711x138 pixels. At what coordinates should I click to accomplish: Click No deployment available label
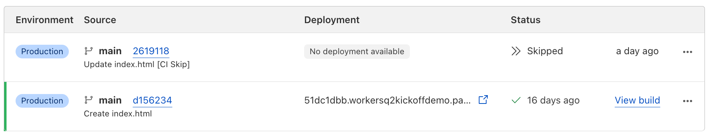357,52
